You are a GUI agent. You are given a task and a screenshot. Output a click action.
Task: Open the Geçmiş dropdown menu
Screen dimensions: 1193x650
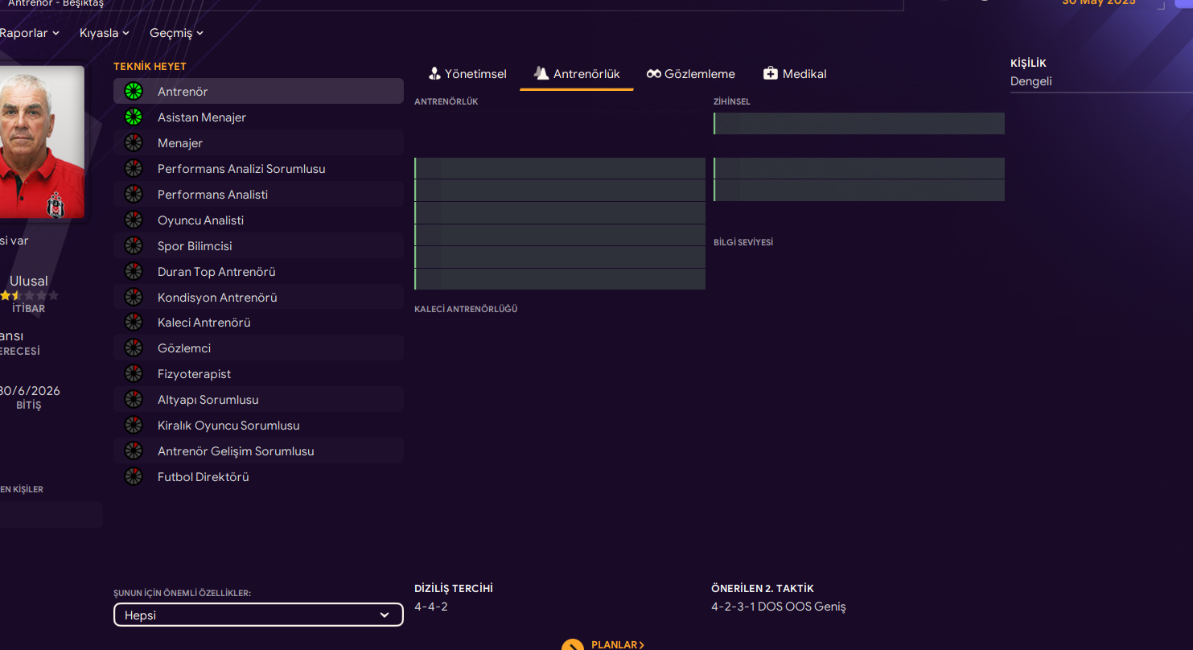[x=176, y=33]
